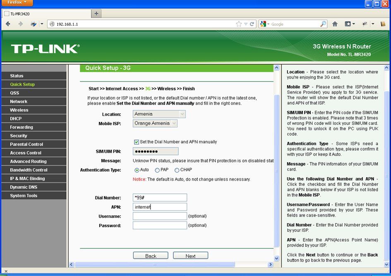Click the 'Model No. TL-MR3420' text
391x276 pixels.
click(x=349, y=54)
